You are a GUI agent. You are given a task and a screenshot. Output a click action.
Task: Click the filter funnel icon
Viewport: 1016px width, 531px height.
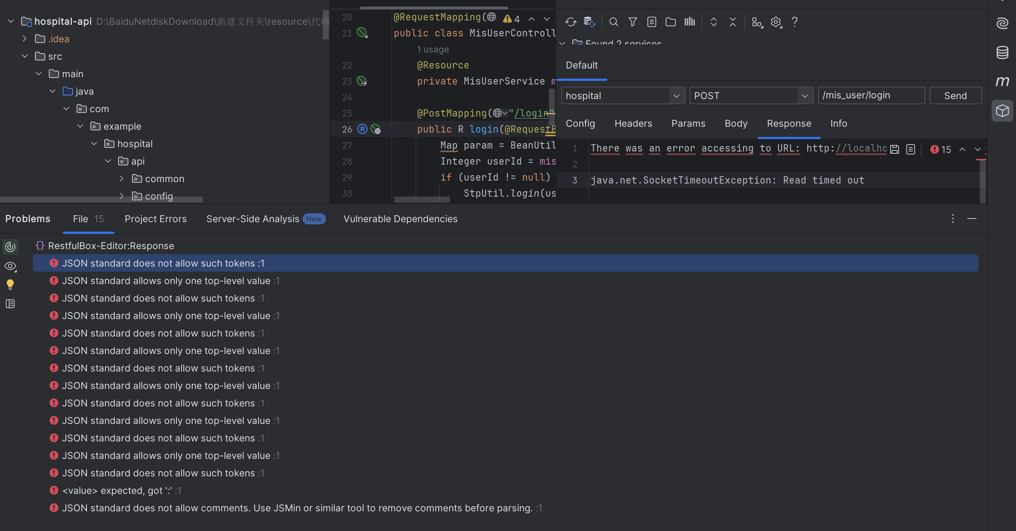632,22
